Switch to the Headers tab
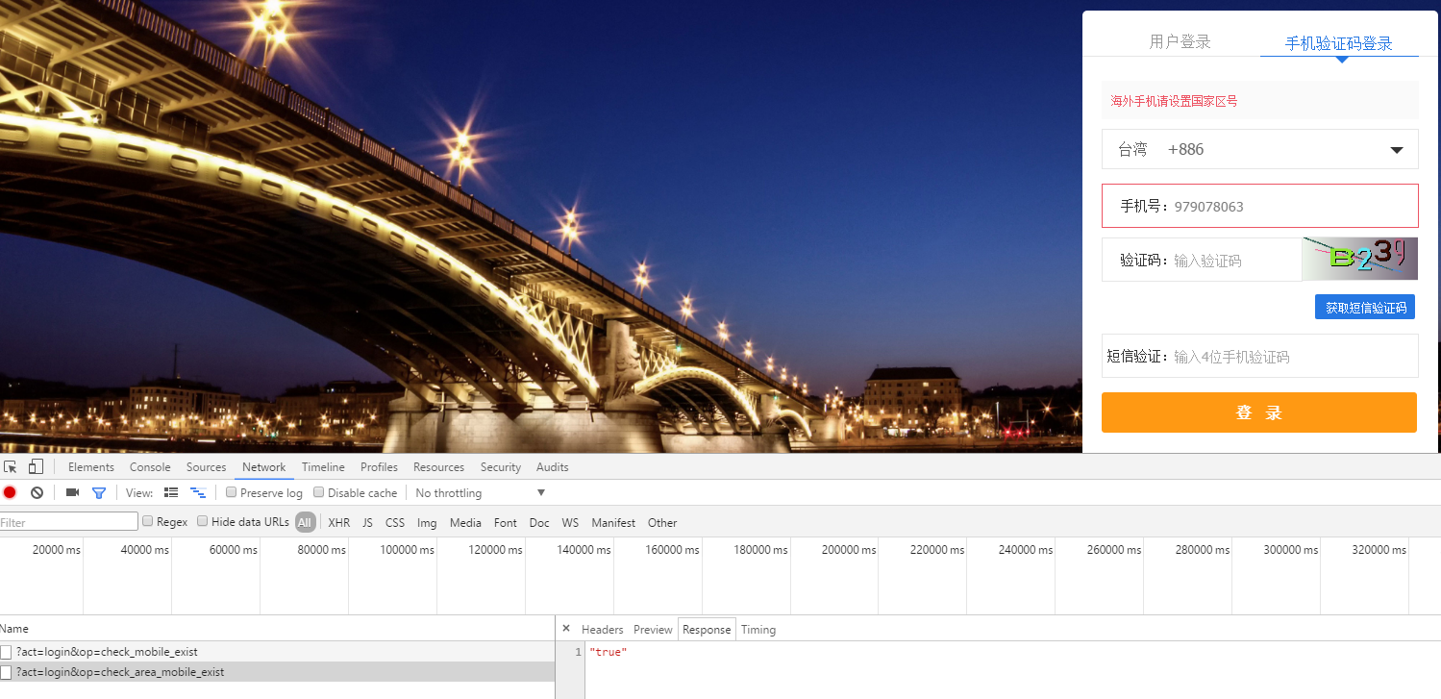The height and width of the screenshot is (699, 1441). (602, 630)
